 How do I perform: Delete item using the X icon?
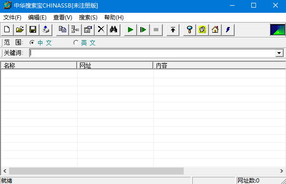[x=101, y=29]
